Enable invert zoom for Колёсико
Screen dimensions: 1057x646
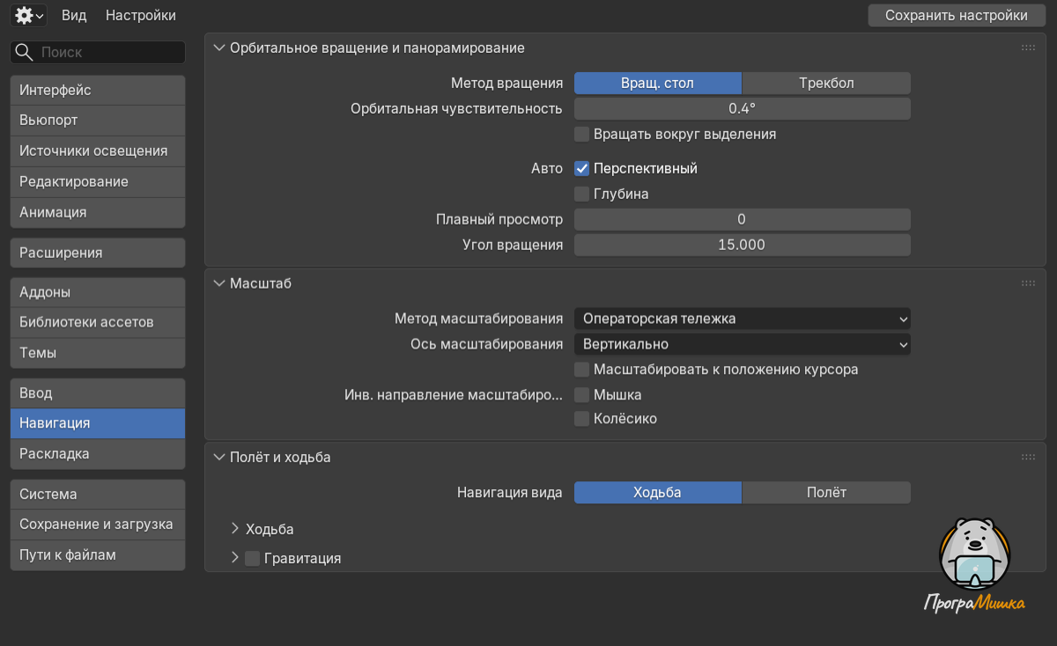coord(581,419)
